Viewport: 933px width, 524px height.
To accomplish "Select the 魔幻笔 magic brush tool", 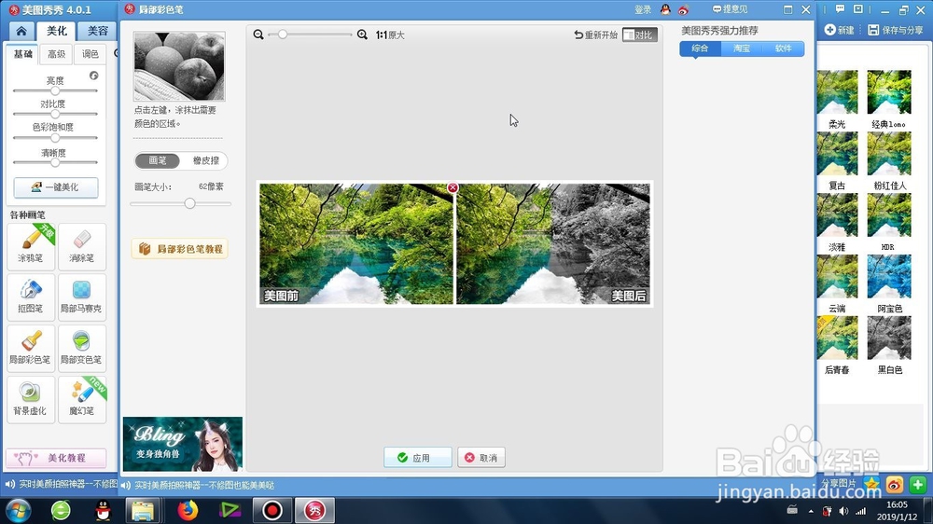I will (82, 399).
